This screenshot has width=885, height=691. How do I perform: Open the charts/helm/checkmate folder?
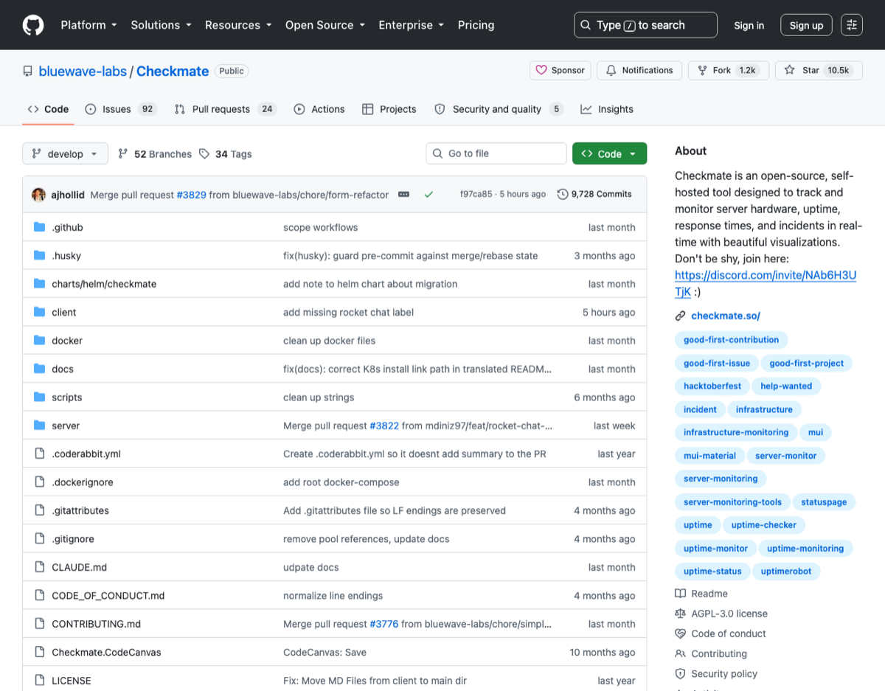coord(104,284)
